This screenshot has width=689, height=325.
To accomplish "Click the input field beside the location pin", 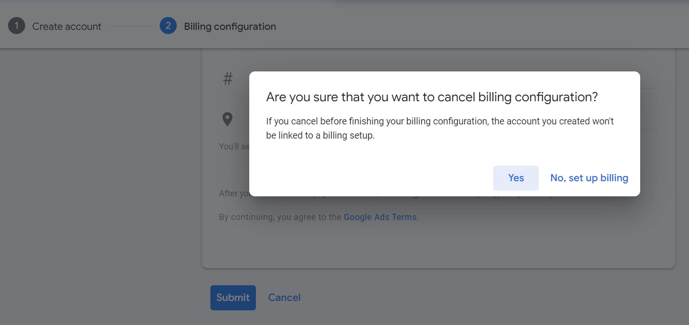I will pos(649,119).
